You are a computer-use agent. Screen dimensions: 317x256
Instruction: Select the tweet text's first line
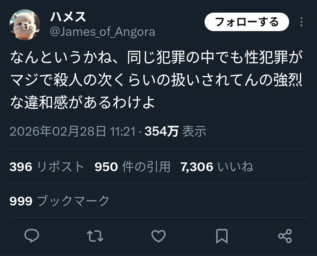[156, 57]
